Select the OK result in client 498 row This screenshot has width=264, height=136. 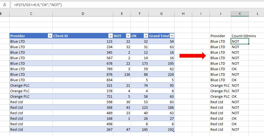coord(240,124)
